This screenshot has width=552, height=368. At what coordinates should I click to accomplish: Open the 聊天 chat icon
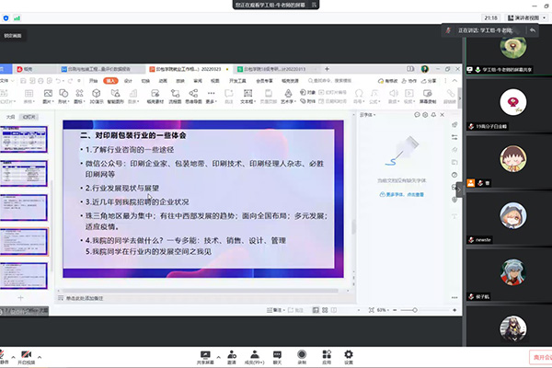click(x=277, y=353)
